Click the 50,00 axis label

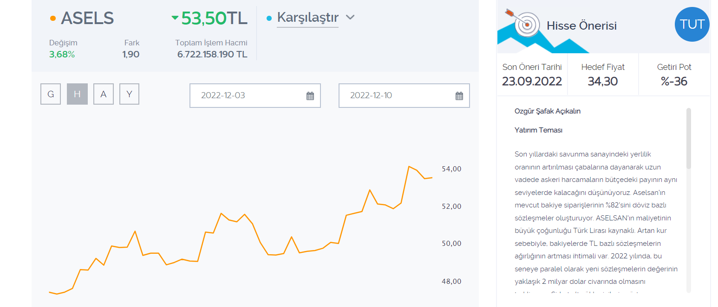click(451, 244)
